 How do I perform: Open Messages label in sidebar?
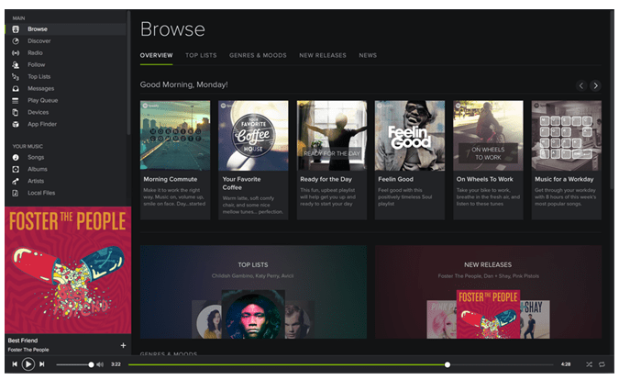40,88
